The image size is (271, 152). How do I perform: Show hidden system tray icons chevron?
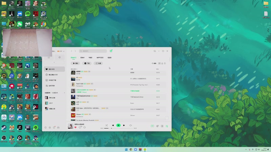click(246, 149)
